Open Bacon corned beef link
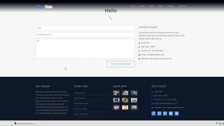 [81, 114]
